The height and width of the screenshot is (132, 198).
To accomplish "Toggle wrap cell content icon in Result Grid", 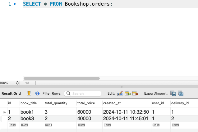I will 29,93.
